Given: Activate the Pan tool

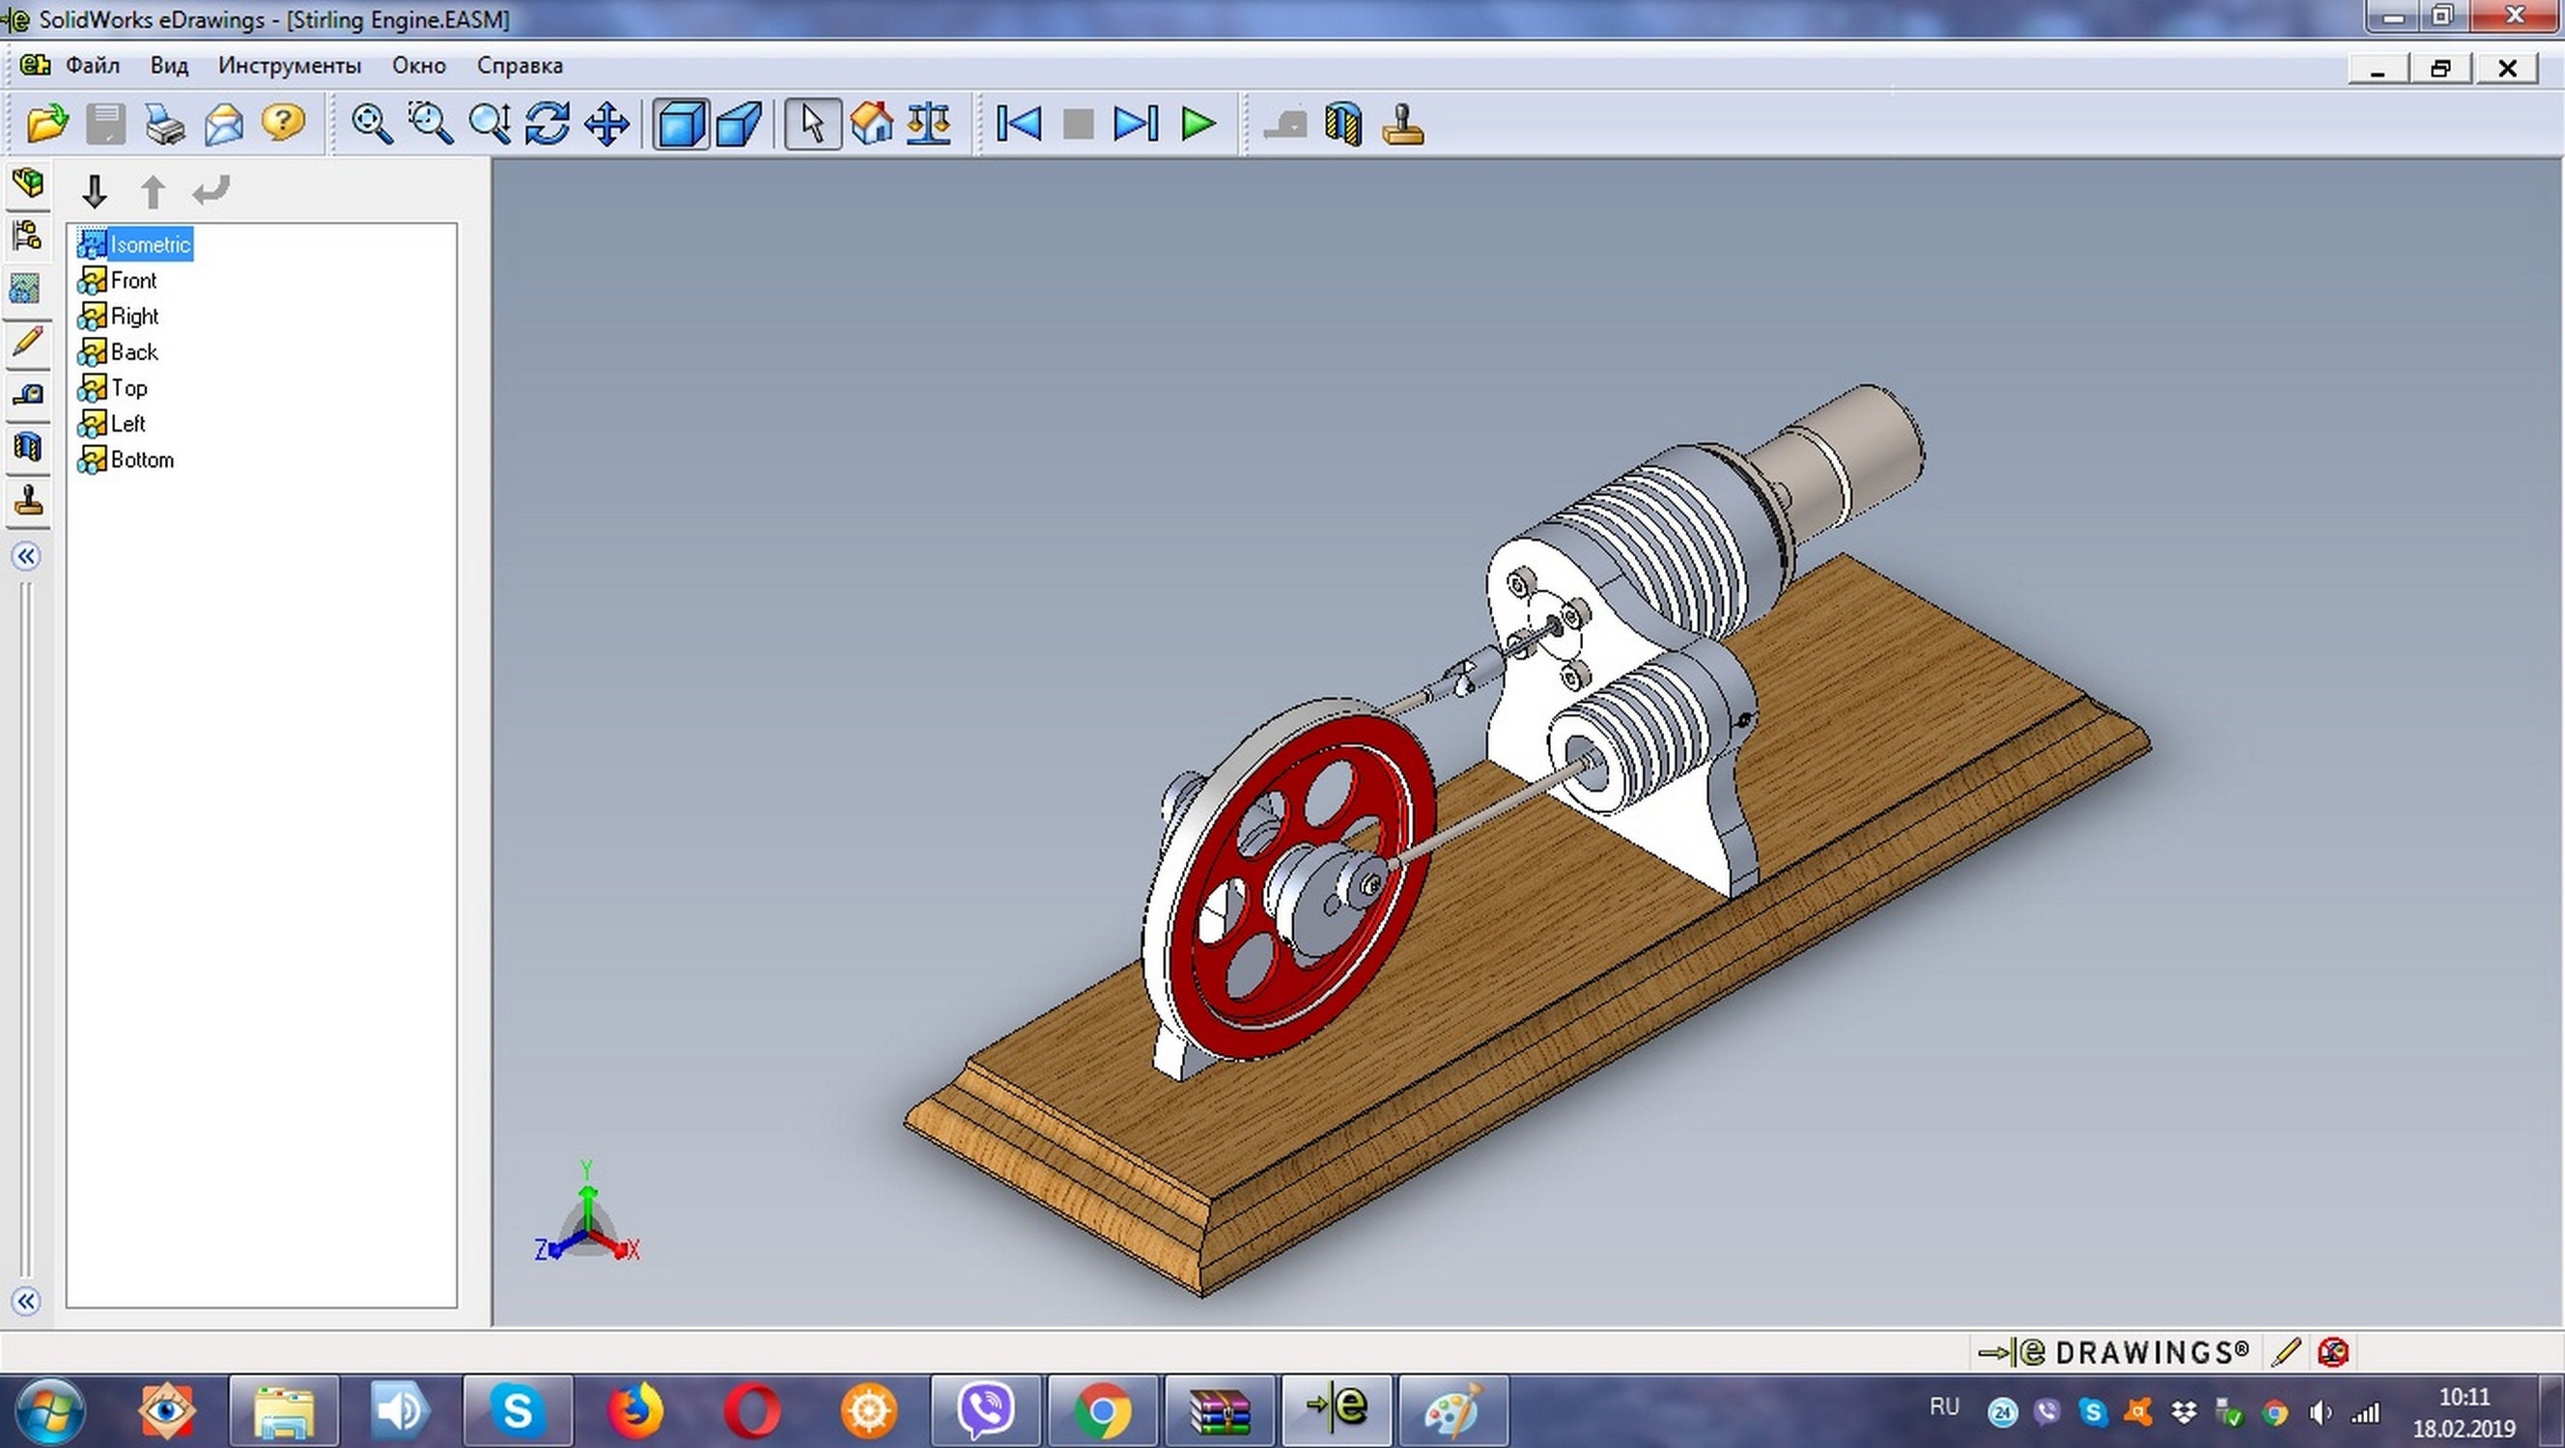Looking at the screenshot, I should point(606,124).
